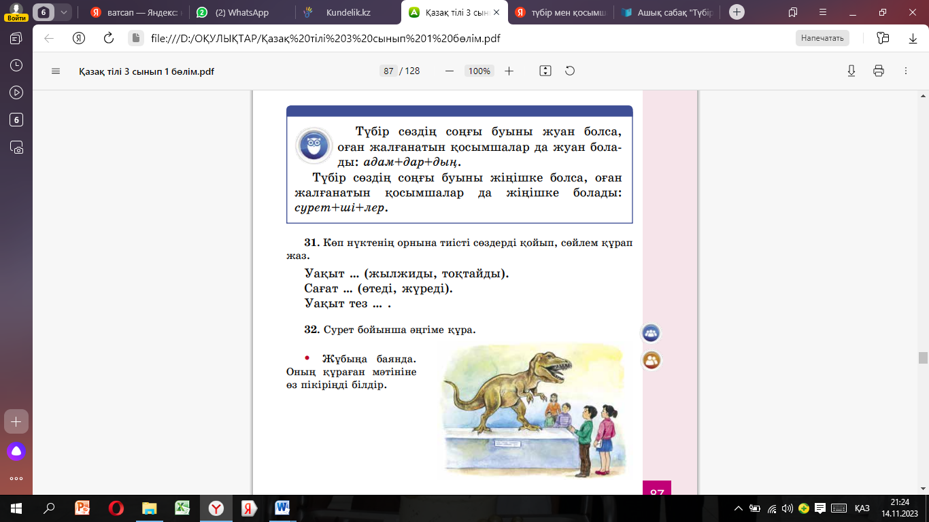Click the Yandex home button in address bar

click(79, 38)
